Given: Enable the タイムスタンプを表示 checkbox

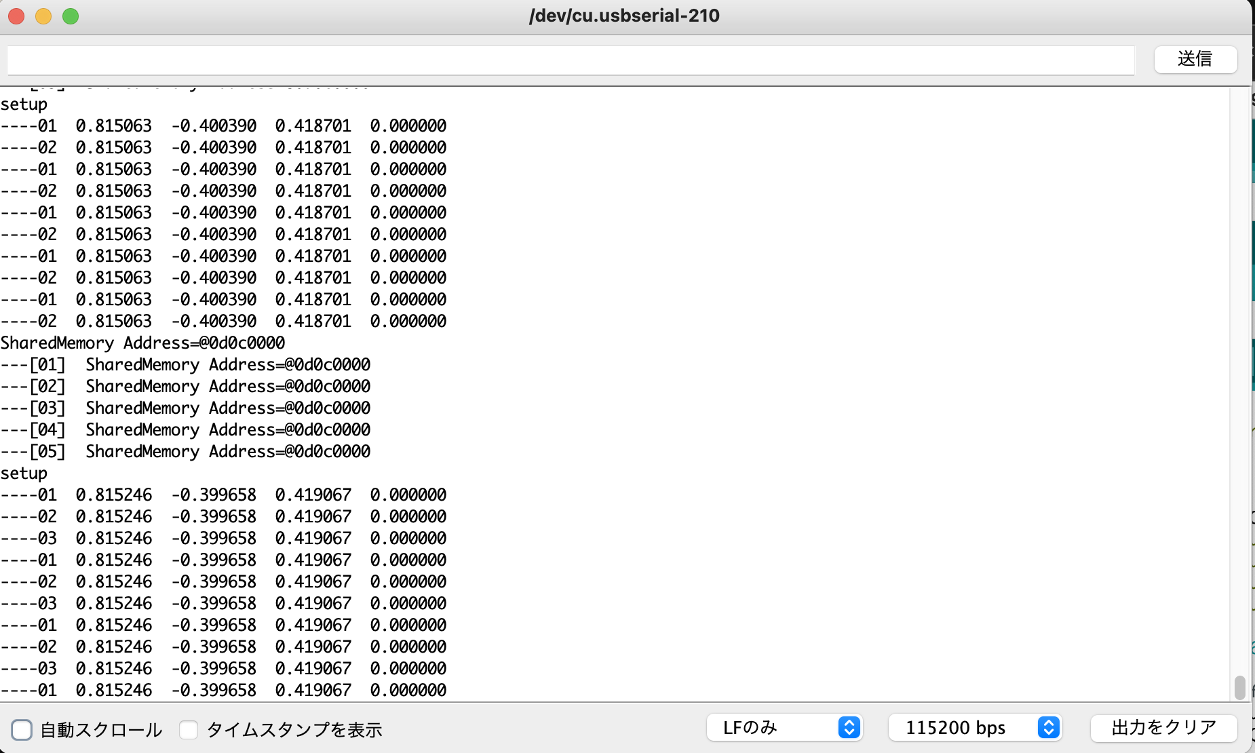Looking at the screenshot, I should (189, 730).
